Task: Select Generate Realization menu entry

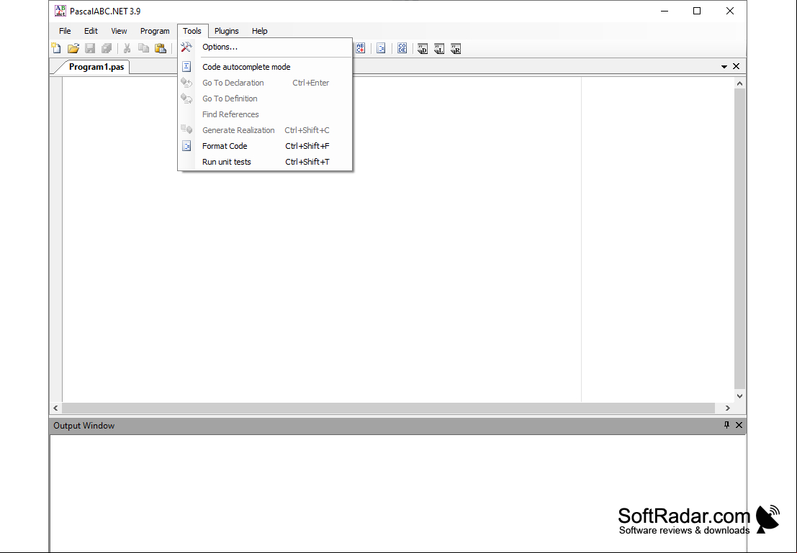Action: (265, 130)
